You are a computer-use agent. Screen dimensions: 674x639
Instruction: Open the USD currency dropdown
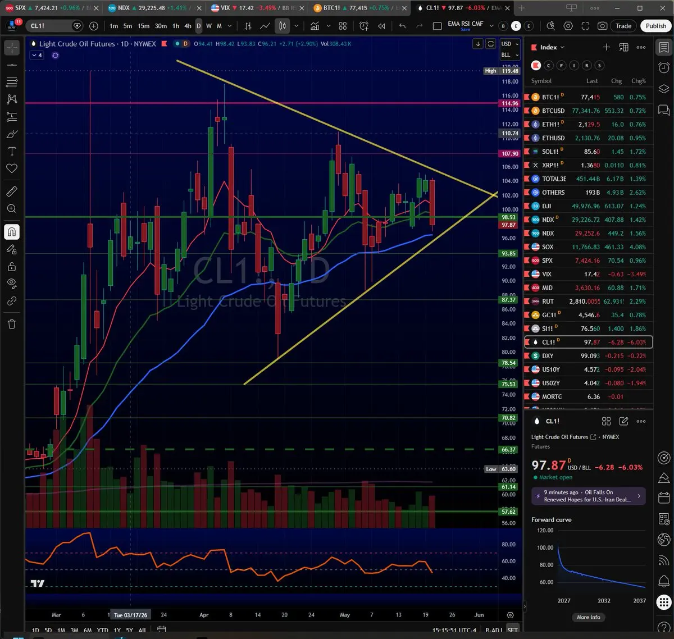point(510,44)
